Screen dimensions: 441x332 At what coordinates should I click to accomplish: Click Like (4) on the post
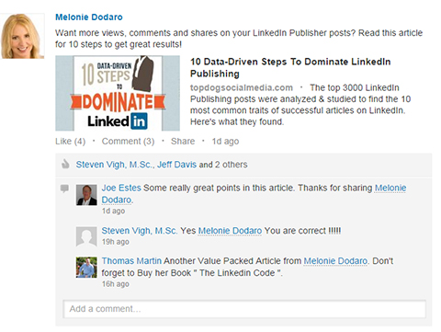pyautogui.click(x=70, y=142)
